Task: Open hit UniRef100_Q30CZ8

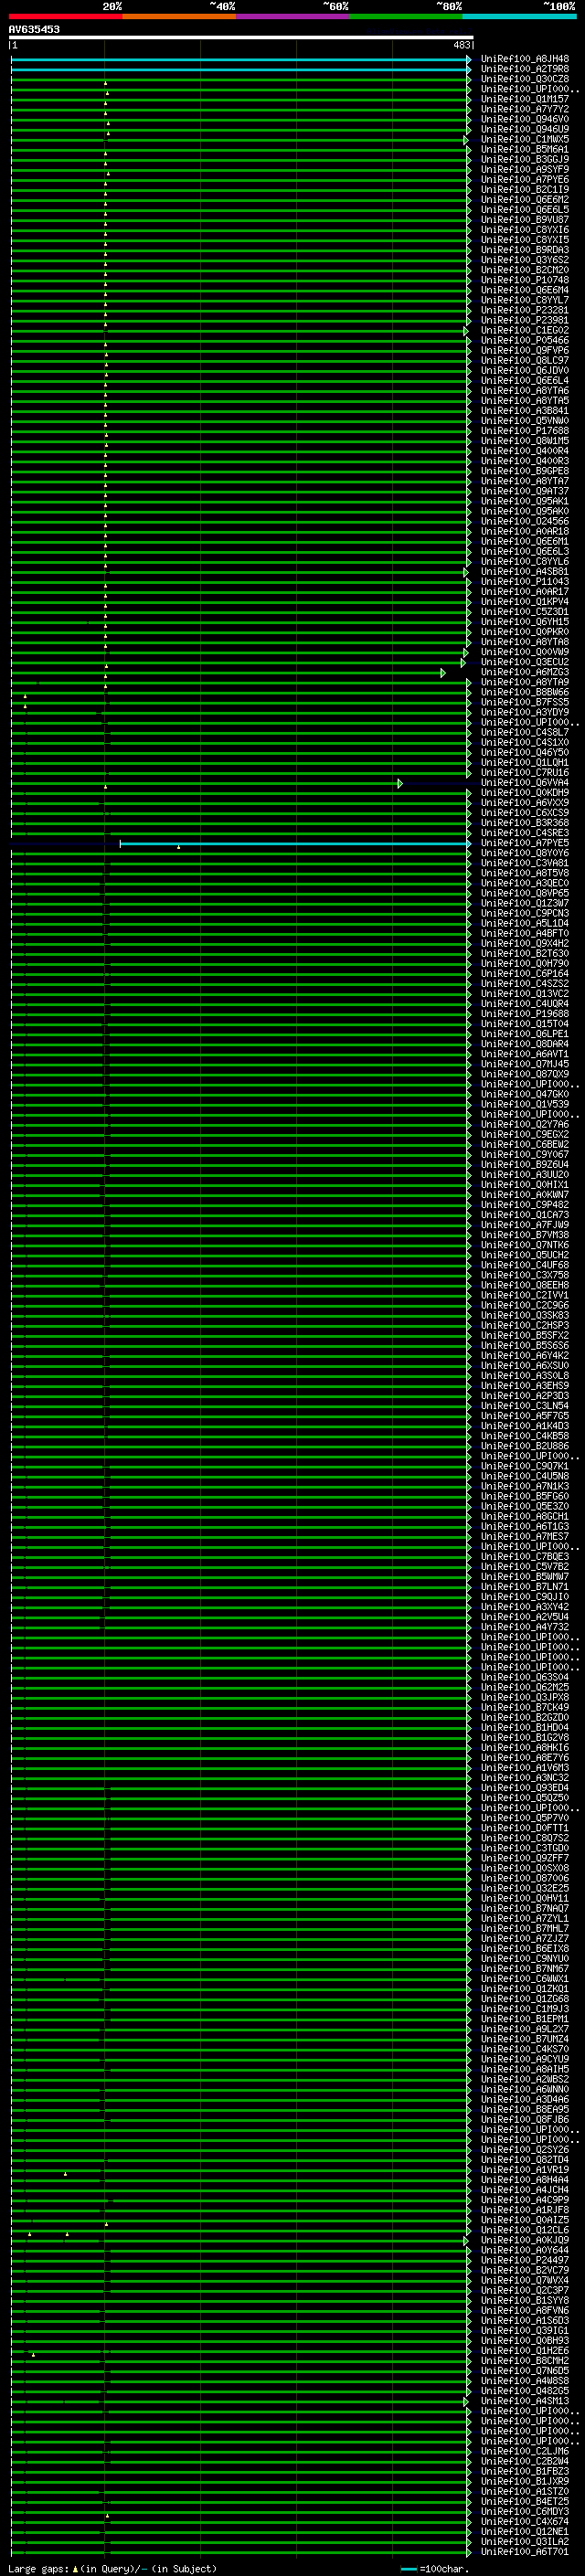Action: [x=524, y=79]
